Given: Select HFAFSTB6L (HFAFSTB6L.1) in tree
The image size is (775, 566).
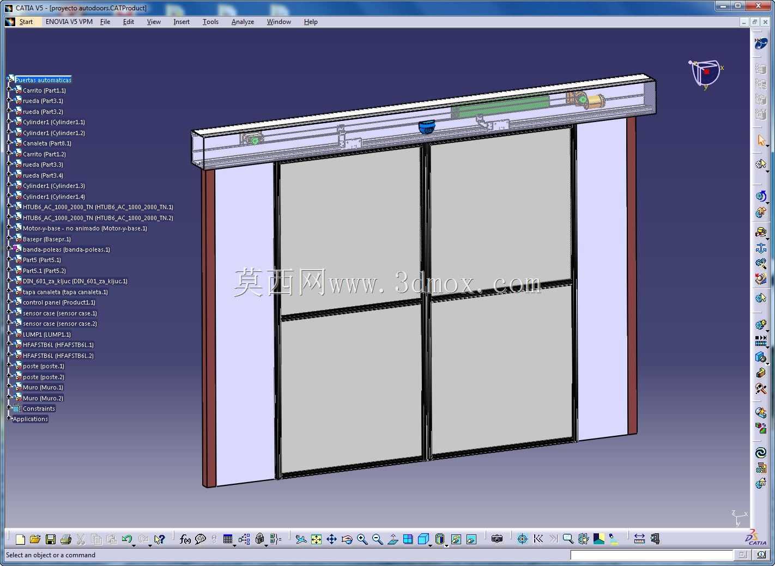Looking at the screenshot, I should pyautogui.click(x=58, y=345).
